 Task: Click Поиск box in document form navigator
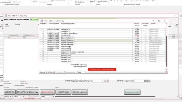pyautogui.click(x=45, y=96)
